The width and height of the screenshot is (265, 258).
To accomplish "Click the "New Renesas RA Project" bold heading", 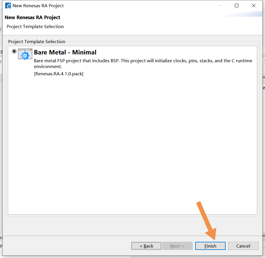I will pyautogui.click(x=32, y=17).
